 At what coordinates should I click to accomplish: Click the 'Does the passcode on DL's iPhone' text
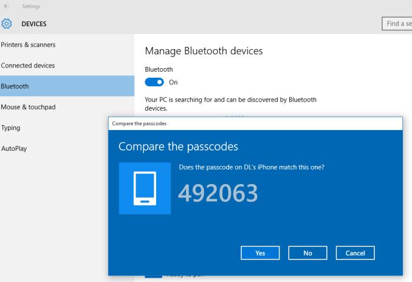[x=252, y=167]
